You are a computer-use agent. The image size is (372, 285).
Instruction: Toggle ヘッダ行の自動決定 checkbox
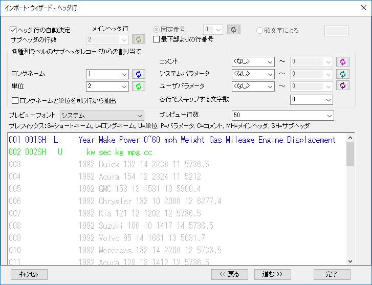13,30
